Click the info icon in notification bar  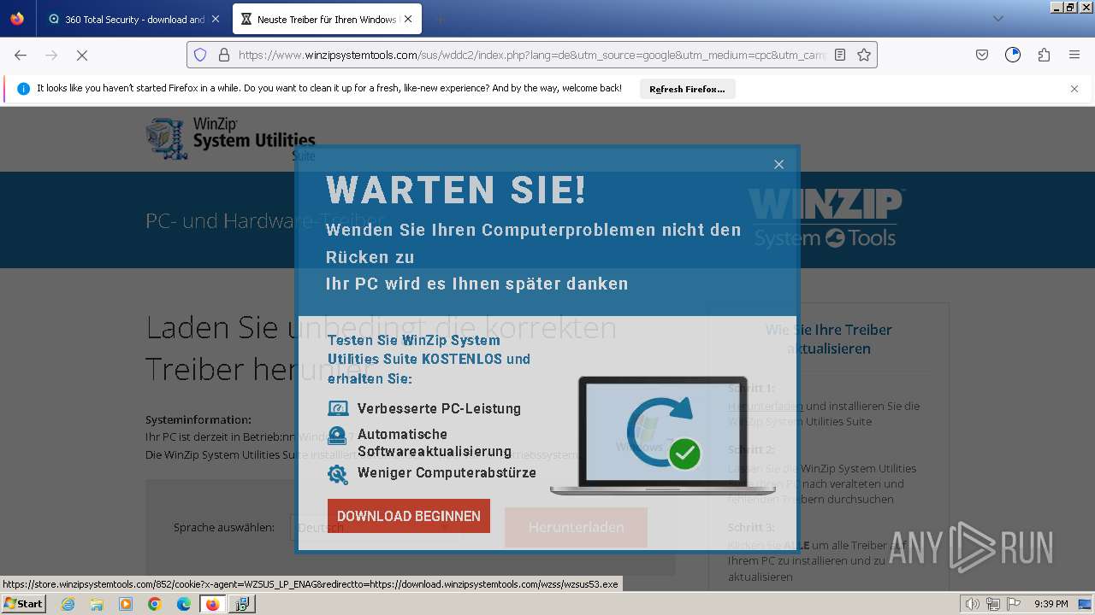(23, 89)
